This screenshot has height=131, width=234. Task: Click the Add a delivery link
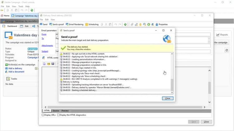pyautogui.click(x=15, y=68)
